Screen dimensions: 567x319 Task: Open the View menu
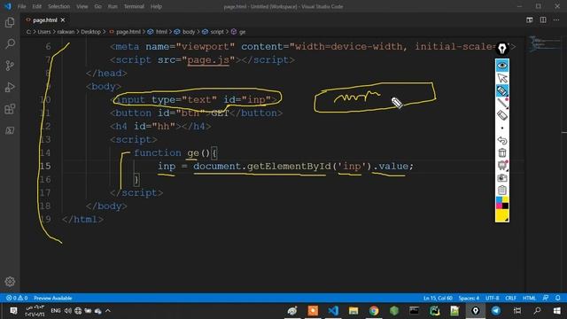point(82,6)
